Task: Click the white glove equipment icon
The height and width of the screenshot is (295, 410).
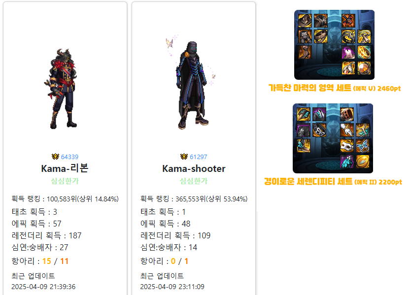Action: pyautogui.click(x=347, y=130)
